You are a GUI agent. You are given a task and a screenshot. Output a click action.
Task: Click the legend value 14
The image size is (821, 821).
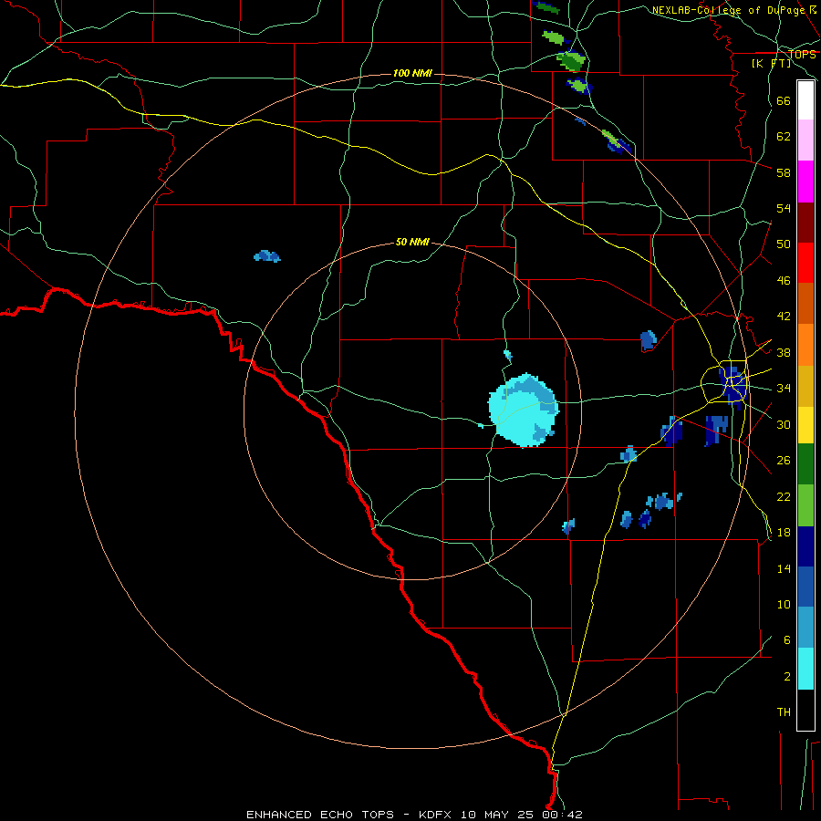(x=784, y=568)
